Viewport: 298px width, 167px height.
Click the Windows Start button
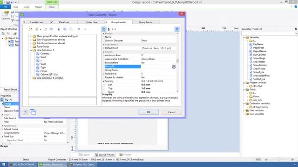[x=4, y=164]
